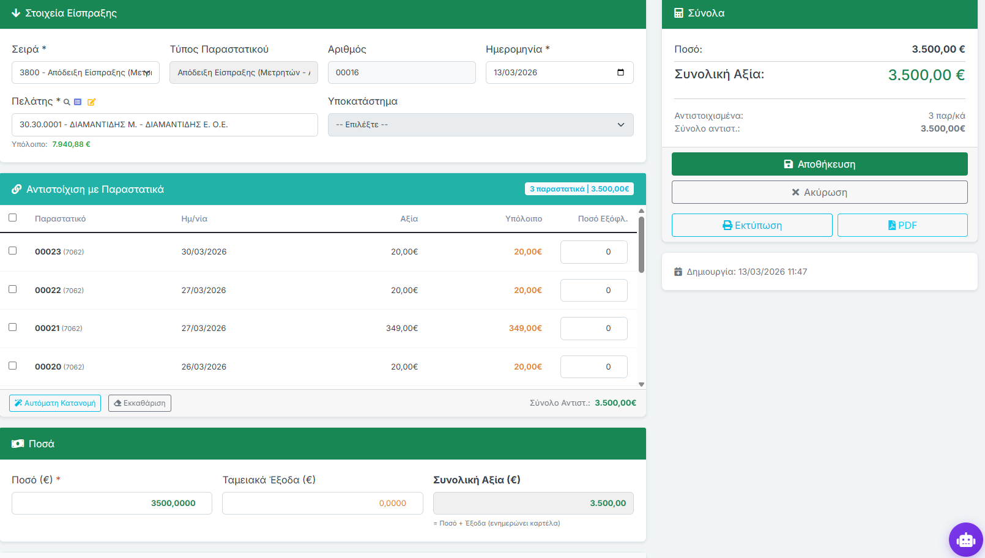This screenshot has height=558, width=985.
Task: Click document number 00020
Action: (48, 366)
